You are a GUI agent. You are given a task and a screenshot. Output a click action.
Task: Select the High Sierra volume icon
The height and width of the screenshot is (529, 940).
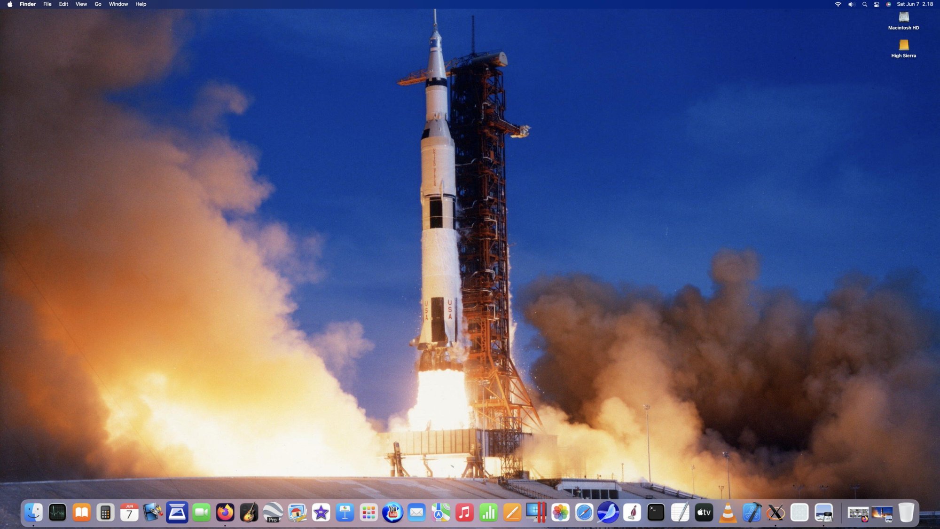tap(903, 46)
